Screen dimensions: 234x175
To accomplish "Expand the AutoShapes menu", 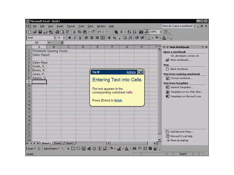I will point(51,148).
